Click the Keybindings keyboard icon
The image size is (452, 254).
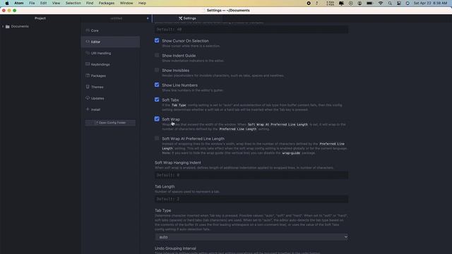coord(88,64)
